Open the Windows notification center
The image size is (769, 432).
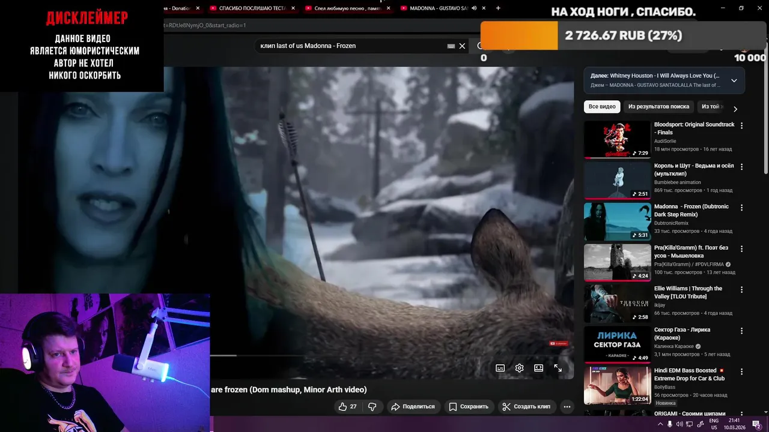point(756,424)
